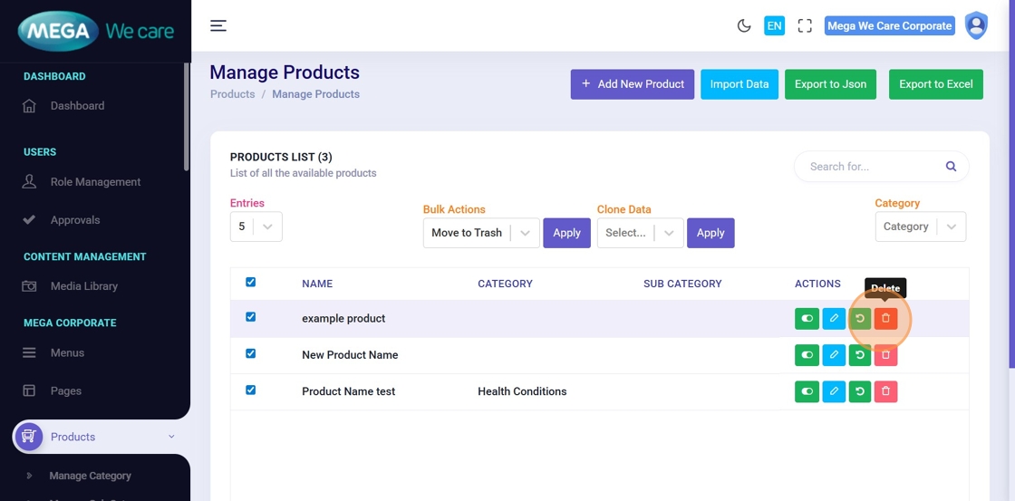Expand the Bulk Actions dropdown
The image size is (1015, 501).
coord(481,233)
